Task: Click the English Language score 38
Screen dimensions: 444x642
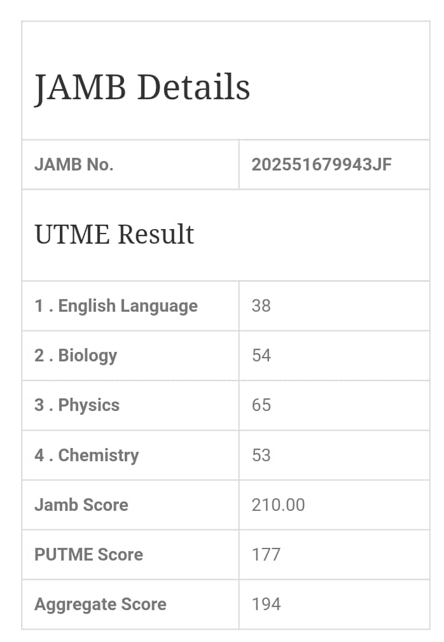Action: 261,306
